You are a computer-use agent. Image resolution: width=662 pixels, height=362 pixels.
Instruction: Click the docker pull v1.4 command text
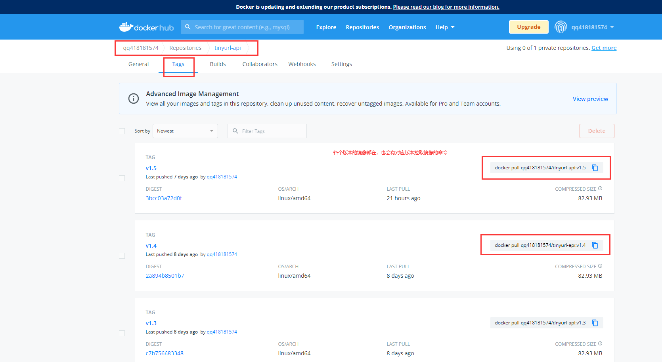tap(540, 245)
